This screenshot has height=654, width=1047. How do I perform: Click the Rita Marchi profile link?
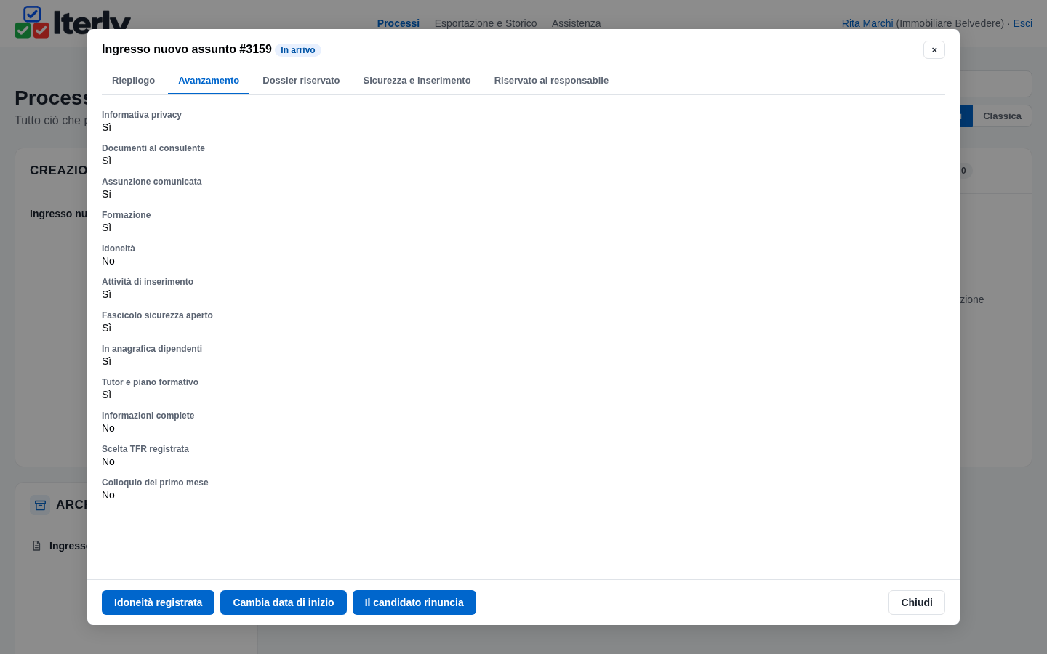(x=867, y=23)
